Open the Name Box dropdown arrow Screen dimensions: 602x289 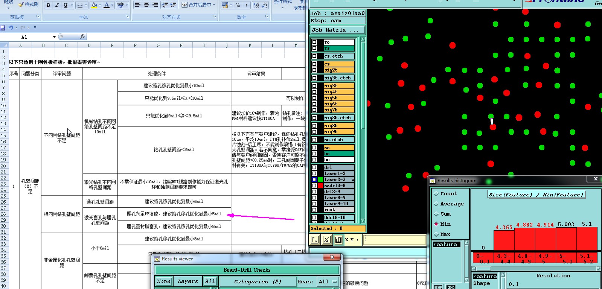[54, 37]
